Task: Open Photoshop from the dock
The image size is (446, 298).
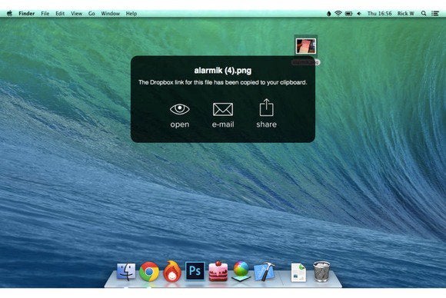Action: (195, 271)
